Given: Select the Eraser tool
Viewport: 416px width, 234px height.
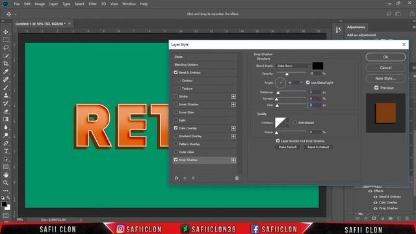Looking at the screenshot, I should click(x=6, y=111).
